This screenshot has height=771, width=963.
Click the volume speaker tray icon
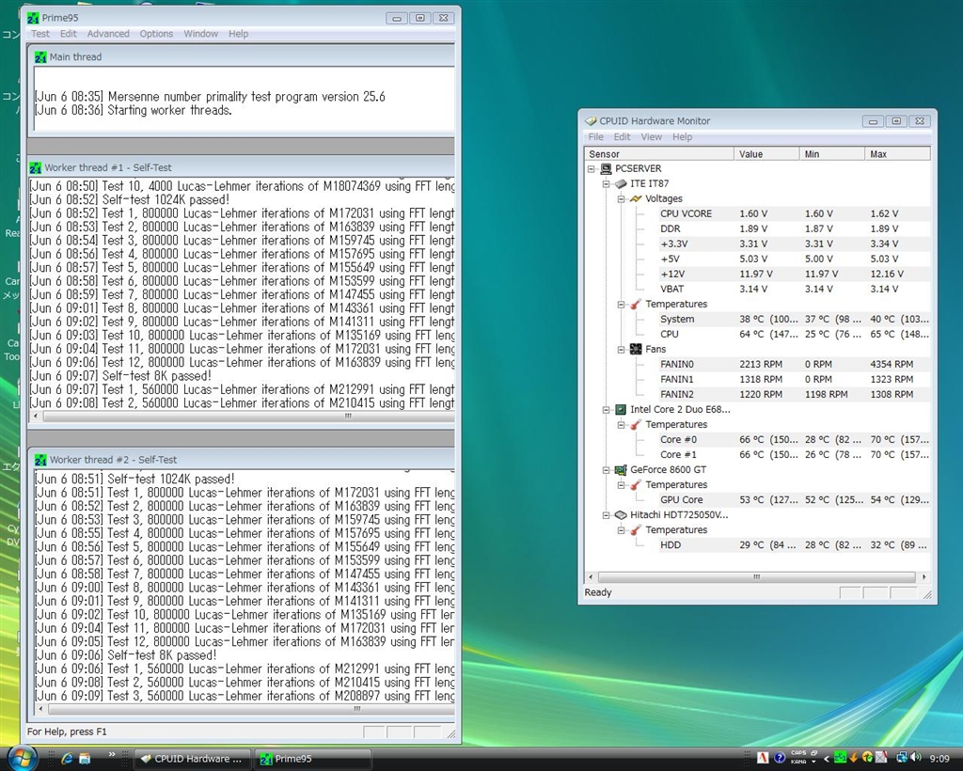[916, 758]
